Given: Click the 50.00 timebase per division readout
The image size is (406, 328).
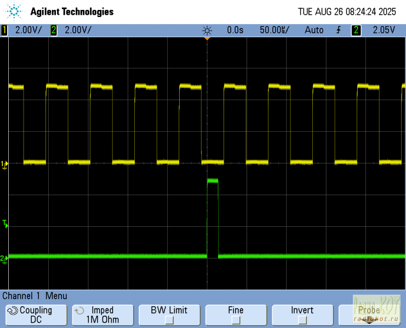Looking at the screenshot, I should click(274, 31).
